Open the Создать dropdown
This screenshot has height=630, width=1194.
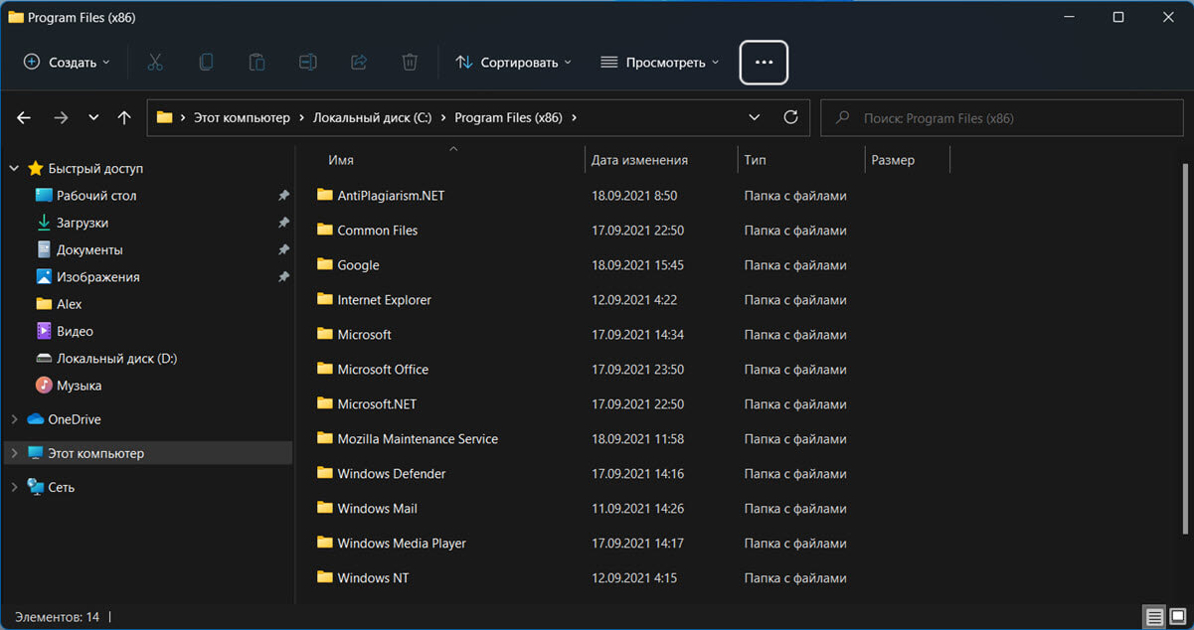point(67,62)
